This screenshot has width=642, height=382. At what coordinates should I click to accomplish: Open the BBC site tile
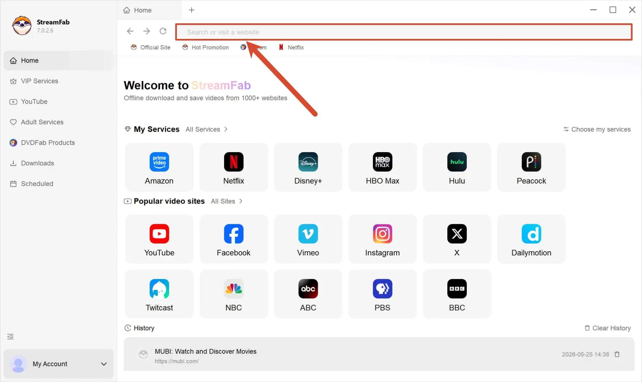[x=457, y=294]
